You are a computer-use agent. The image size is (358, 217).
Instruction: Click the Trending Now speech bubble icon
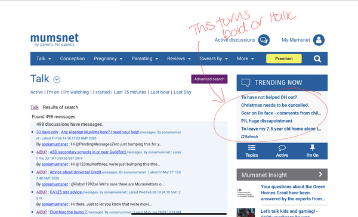pos(246,83)
